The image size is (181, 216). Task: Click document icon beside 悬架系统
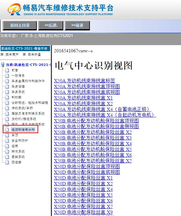(x=7, y=157)
